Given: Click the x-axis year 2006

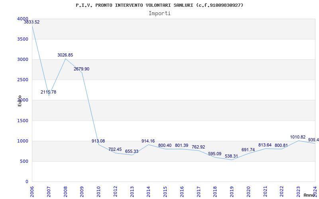Looking at the screenshot, I should (x=32, y=192).
